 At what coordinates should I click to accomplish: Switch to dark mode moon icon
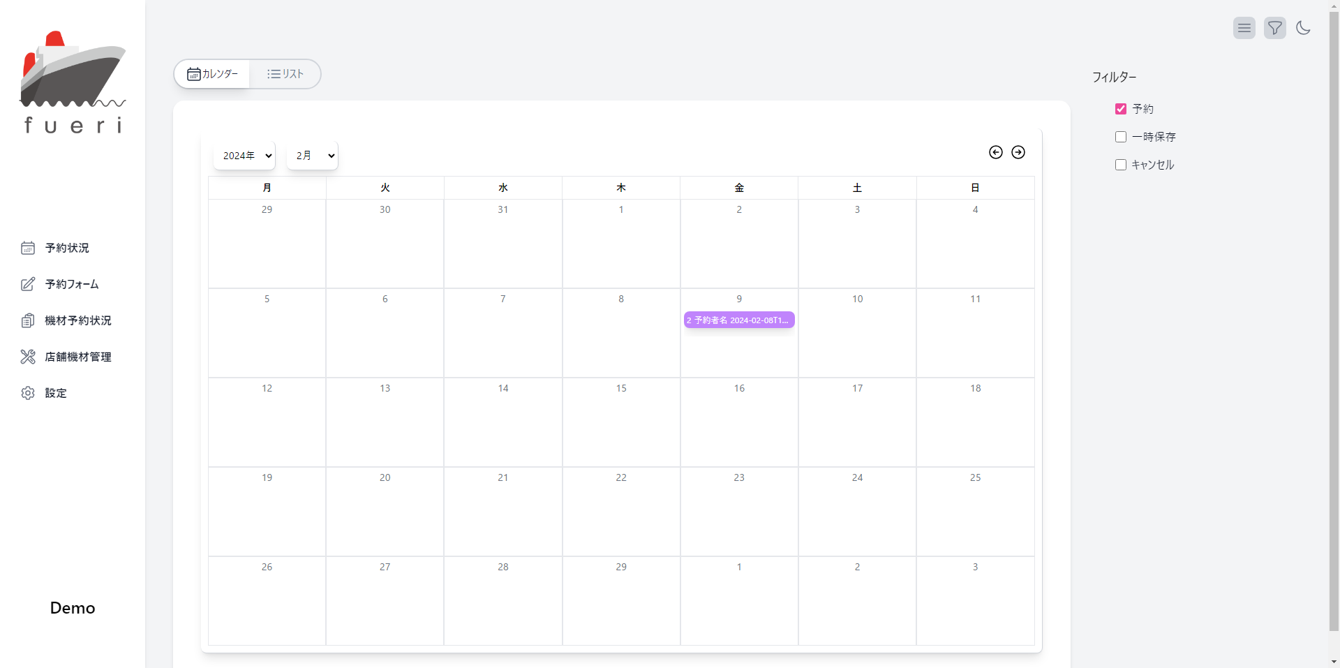click(1303, 28)
